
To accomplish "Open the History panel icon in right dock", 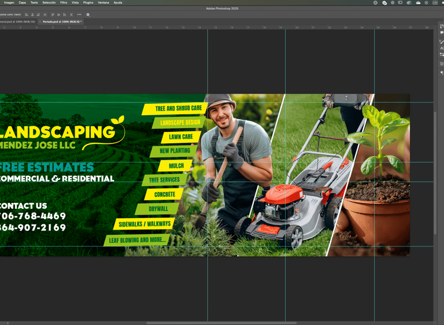I will click(x=442, y=27).
